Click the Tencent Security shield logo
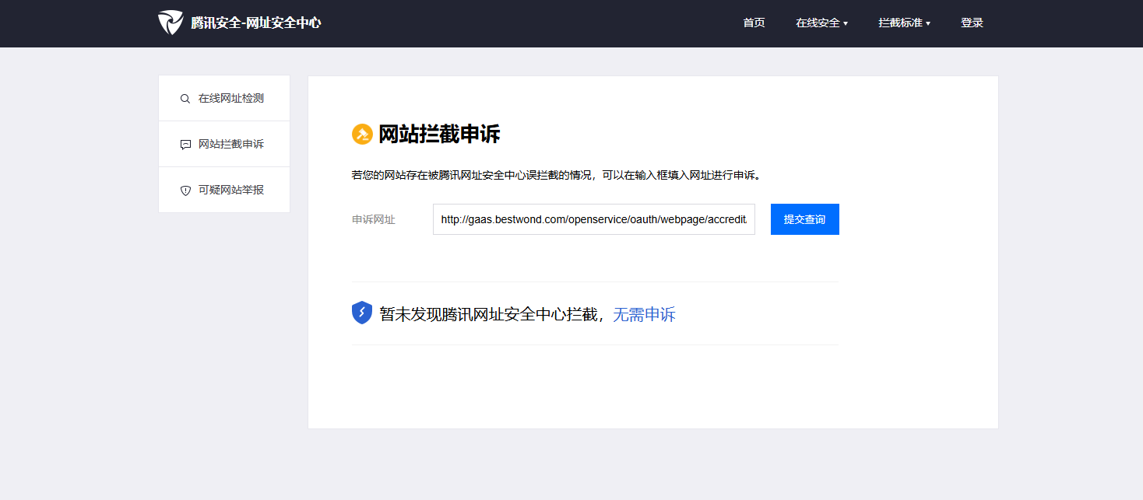The width and height of the screenshot is (1143, 500). 171,23
